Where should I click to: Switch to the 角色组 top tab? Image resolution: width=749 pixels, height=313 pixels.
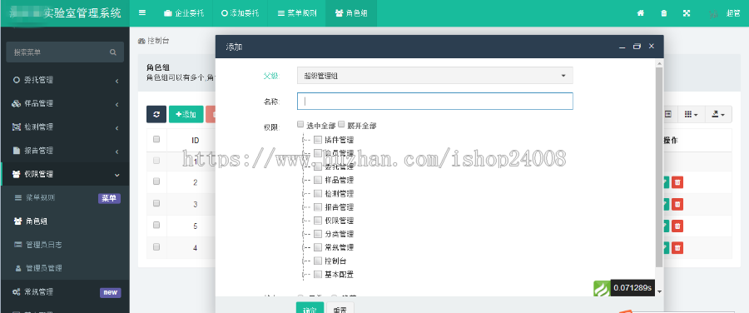pos(351,13)
